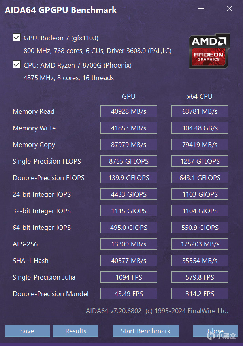Click the bottom Close button
Viewport: 243px width, 346px height.
coord(215,331)
